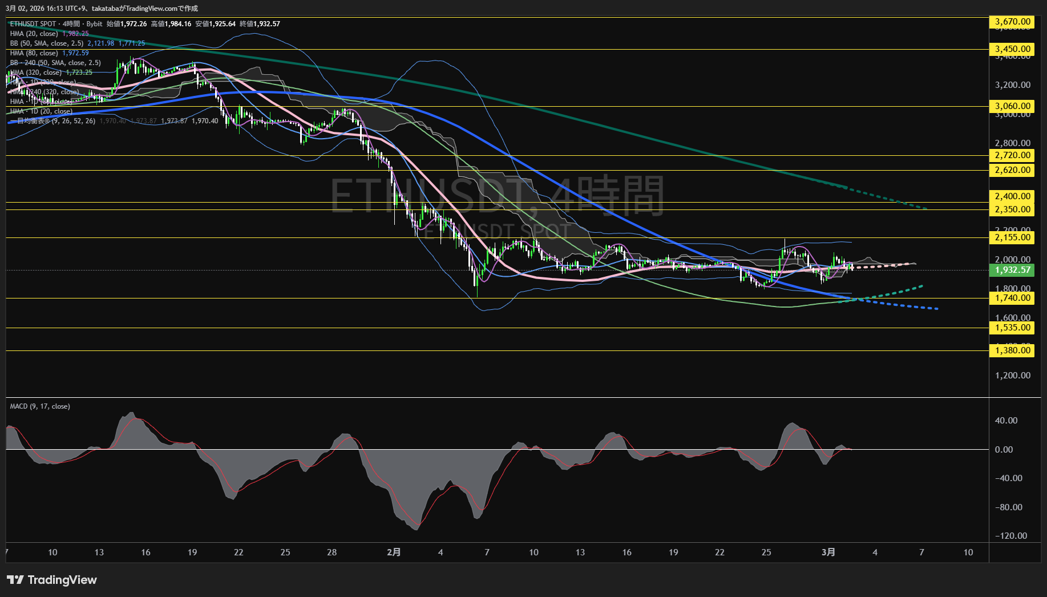
Task: Select the 3,060.00 yellow price level tag
Action: pyautogui.click(x=1012, y=106)
